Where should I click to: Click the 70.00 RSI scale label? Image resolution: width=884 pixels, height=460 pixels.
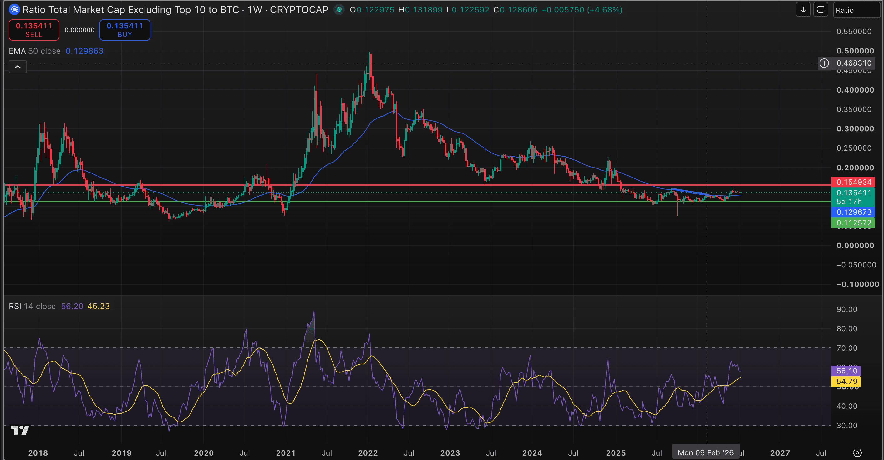(x=847, y=348)
